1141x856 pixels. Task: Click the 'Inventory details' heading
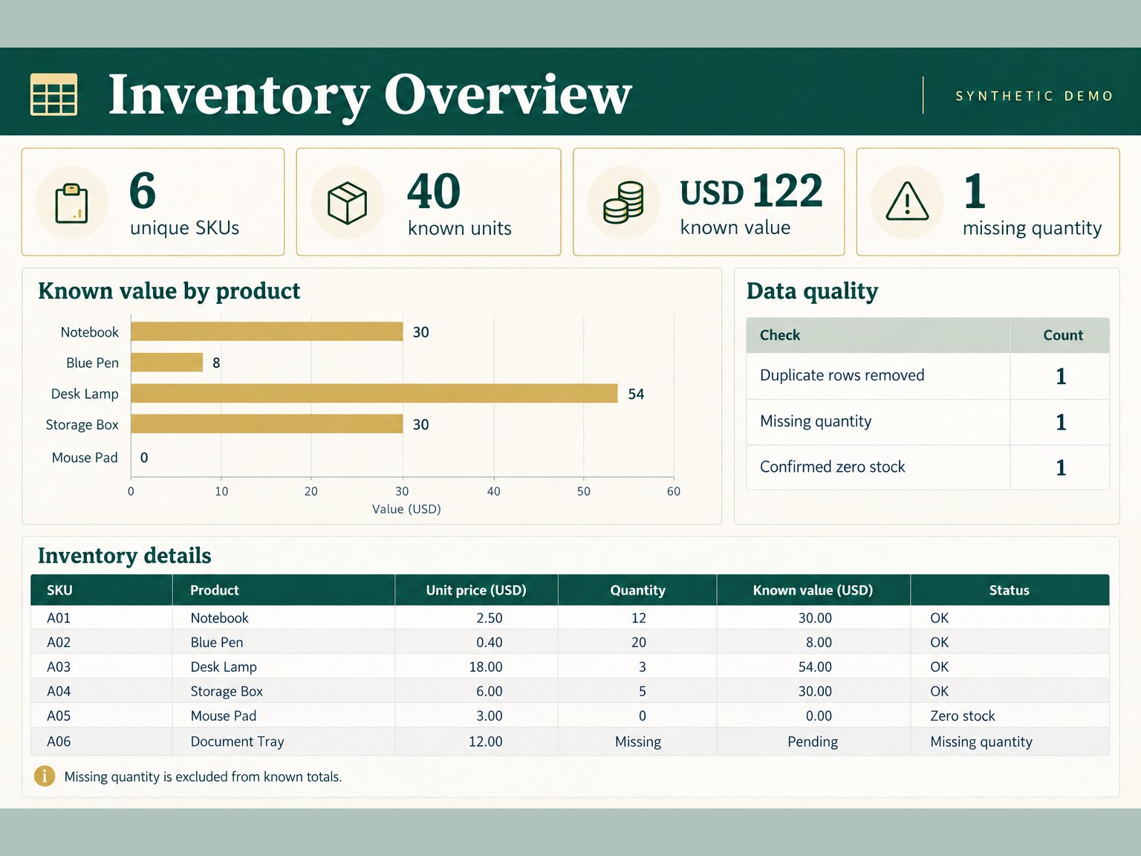(x=124, y=555)
